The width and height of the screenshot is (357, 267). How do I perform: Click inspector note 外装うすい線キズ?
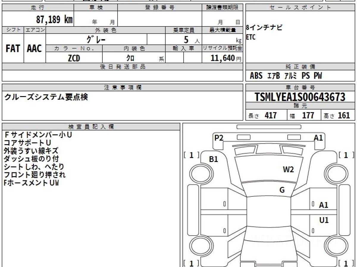(x=31, y=151)
